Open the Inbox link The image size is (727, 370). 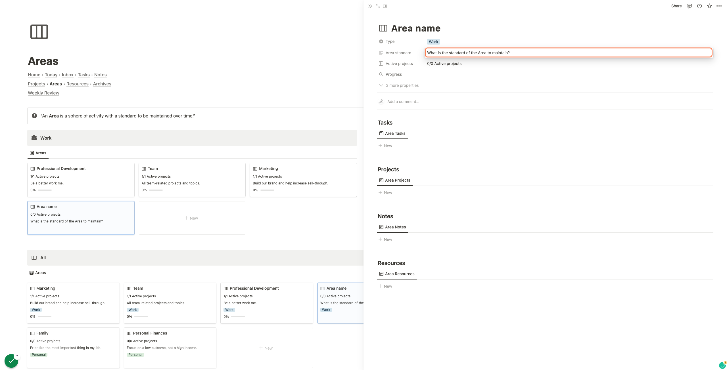pos(68,75)
